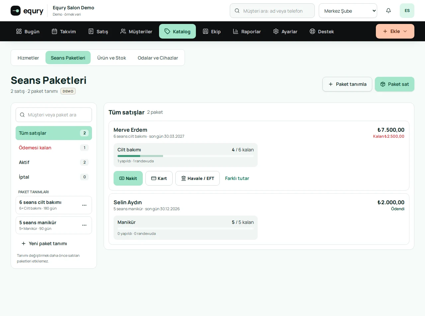425x316 pixels.
Task: Click customer name Selin Aydın
Action: tap(127, 202)
